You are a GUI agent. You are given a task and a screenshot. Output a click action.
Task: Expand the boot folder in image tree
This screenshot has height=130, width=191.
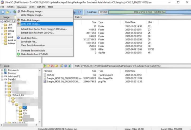(2, 28)
